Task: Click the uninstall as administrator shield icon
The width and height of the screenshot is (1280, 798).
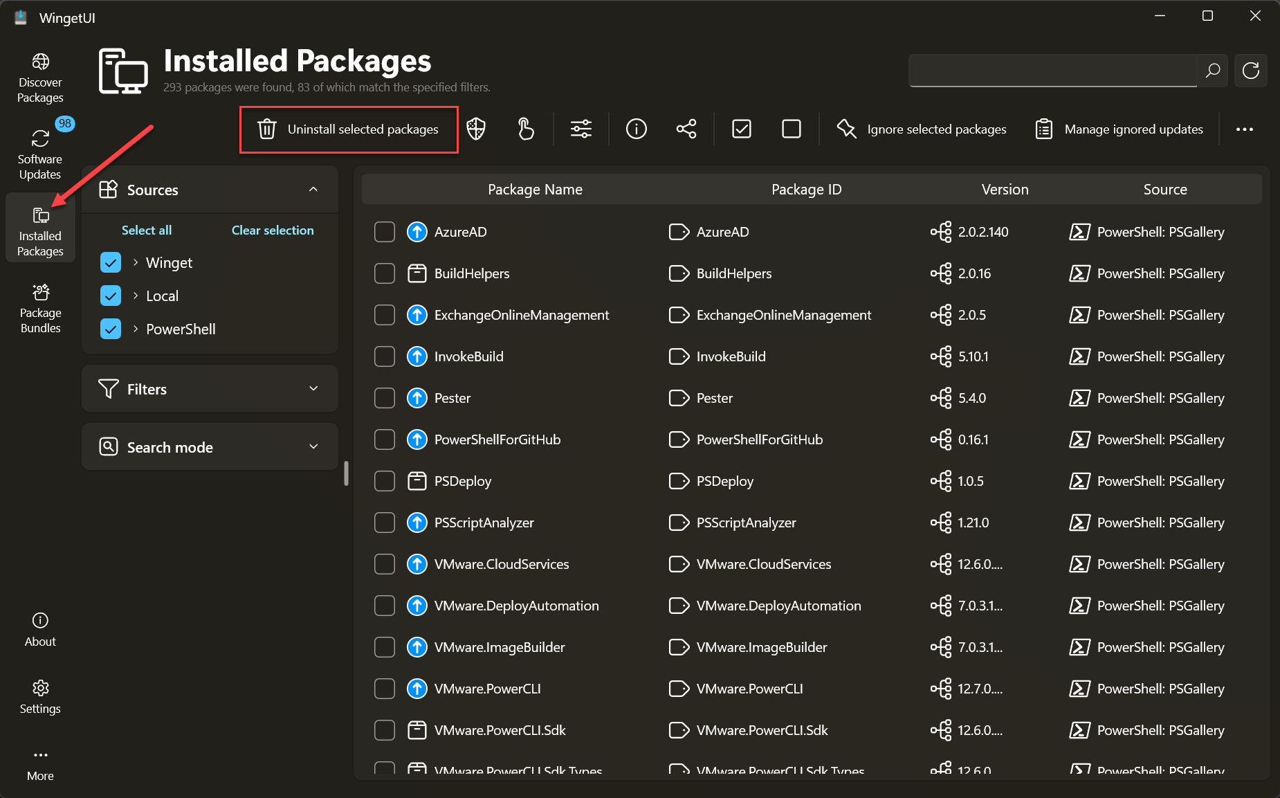Action: [x=476, y=129]
